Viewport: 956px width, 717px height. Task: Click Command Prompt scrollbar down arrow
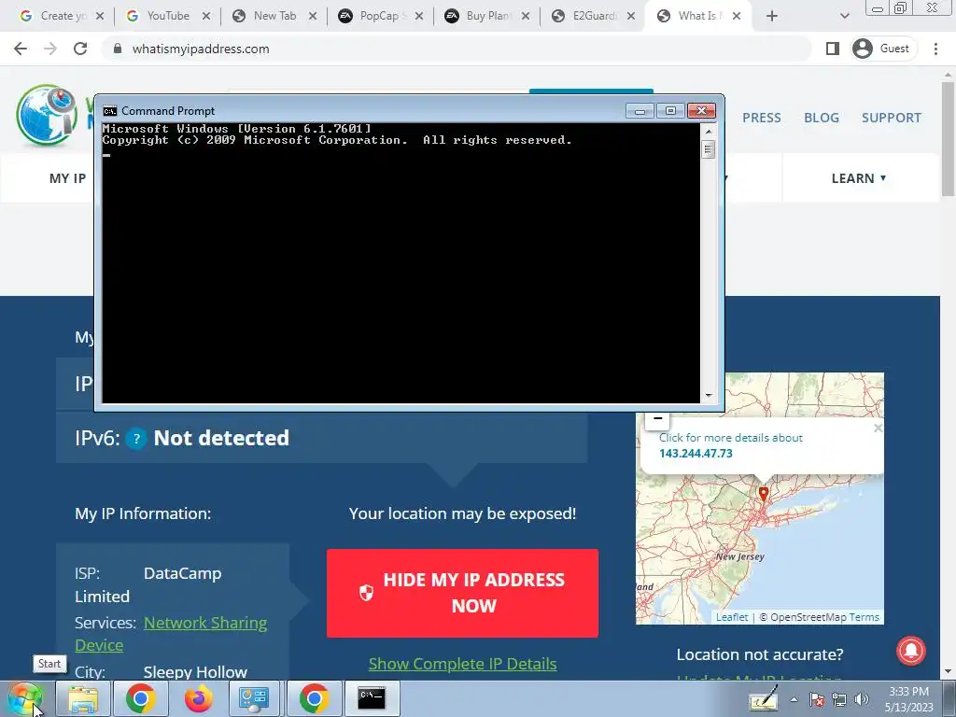708,396
